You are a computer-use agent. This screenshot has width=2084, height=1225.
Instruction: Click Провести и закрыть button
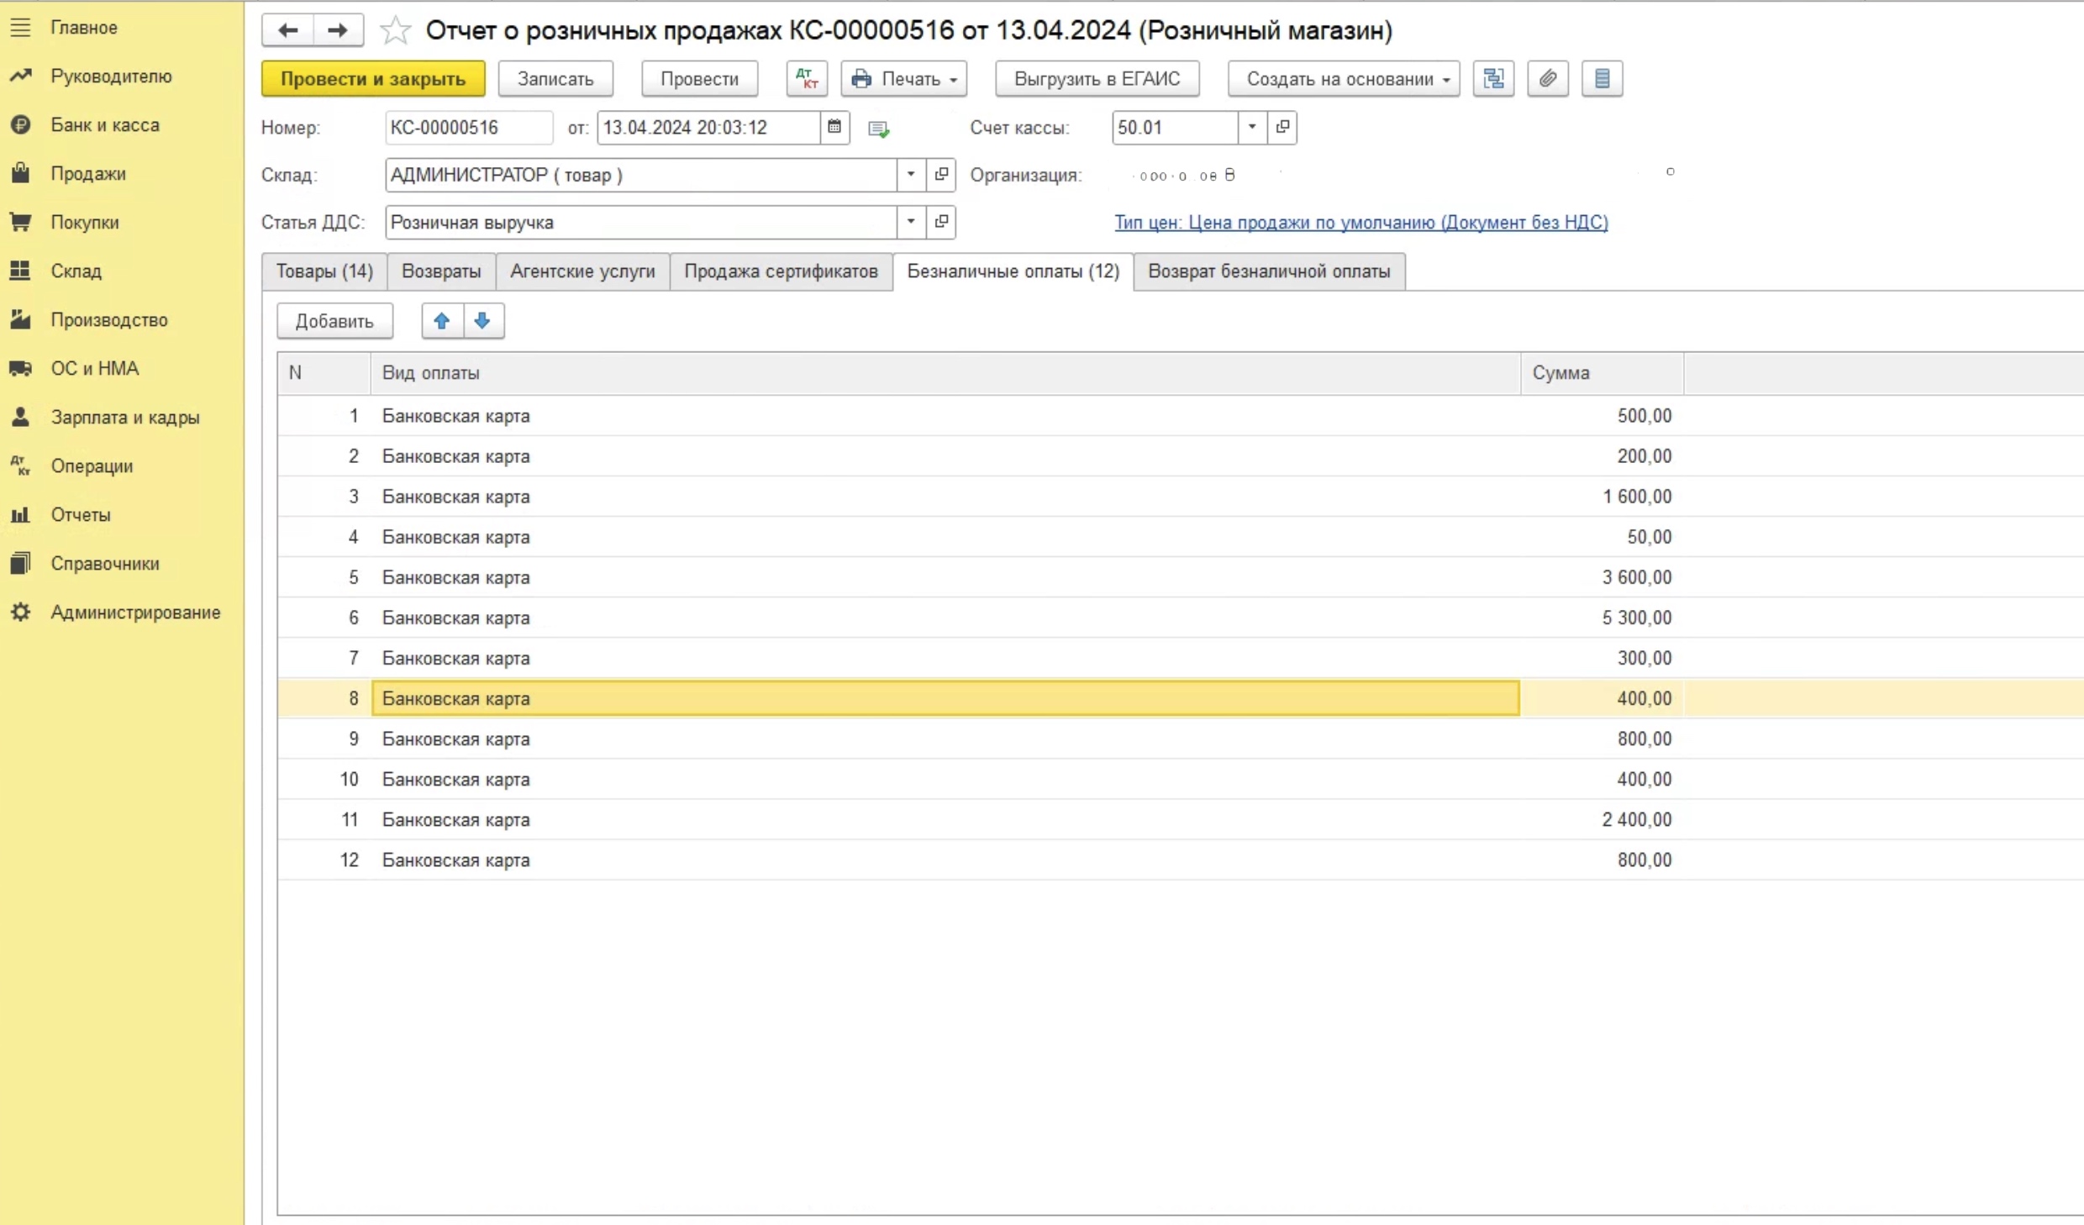(x=372, y=79)
